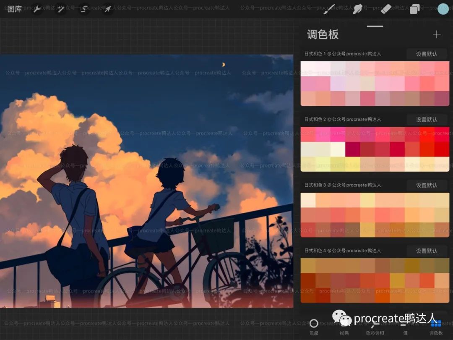Switch to the 色盘 disc tab
Viewport: 453px width, 340px height.
[x=314, y=327]
